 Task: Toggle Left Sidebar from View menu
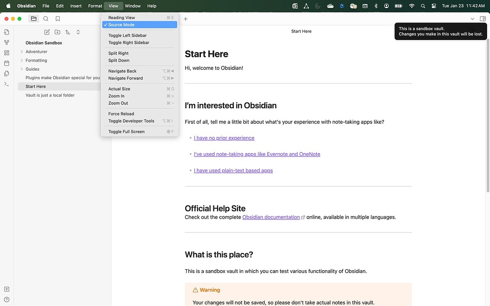[127, 35]
